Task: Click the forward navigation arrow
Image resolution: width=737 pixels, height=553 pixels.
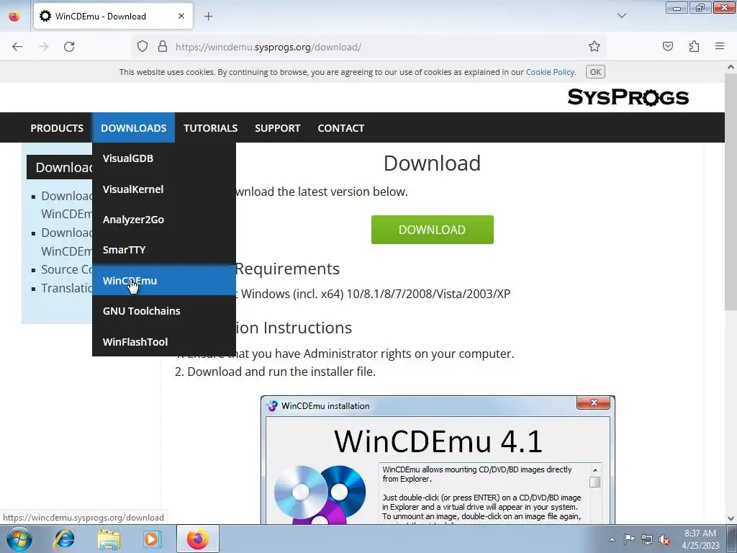Action: (x=43, y=47)
